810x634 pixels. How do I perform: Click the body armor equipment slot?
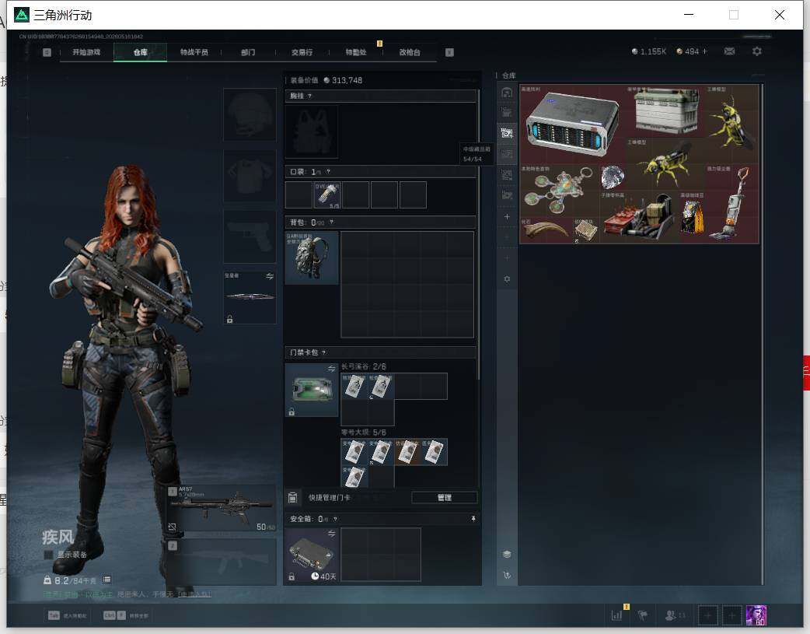click(x=250, y=177)
